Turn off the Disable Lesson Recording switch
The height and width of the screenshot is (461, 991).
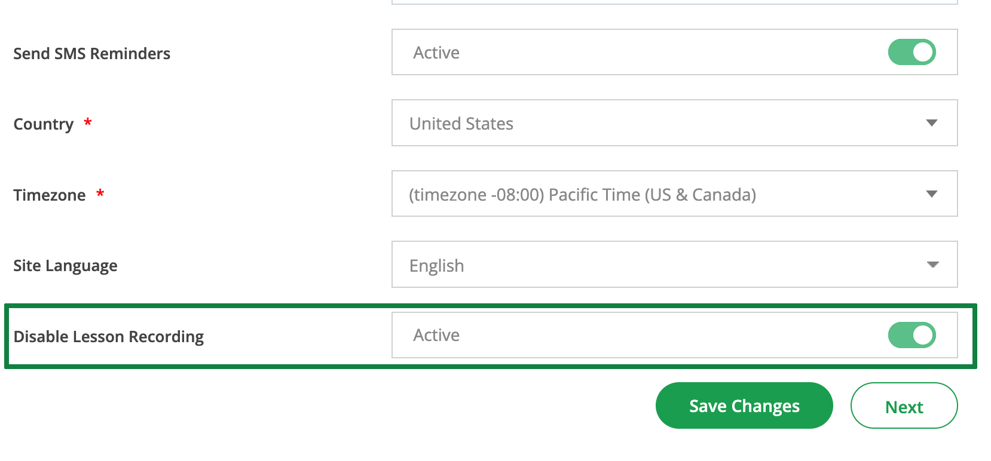[912, 335]
